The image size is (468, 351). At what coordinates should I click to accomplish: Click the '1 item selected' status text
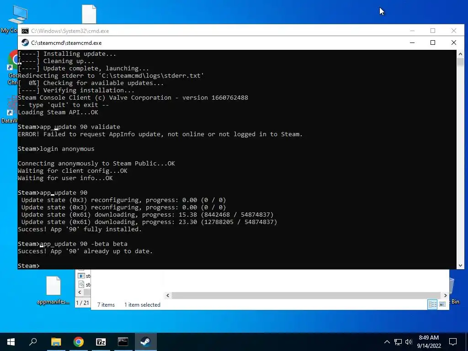[143, 305]
